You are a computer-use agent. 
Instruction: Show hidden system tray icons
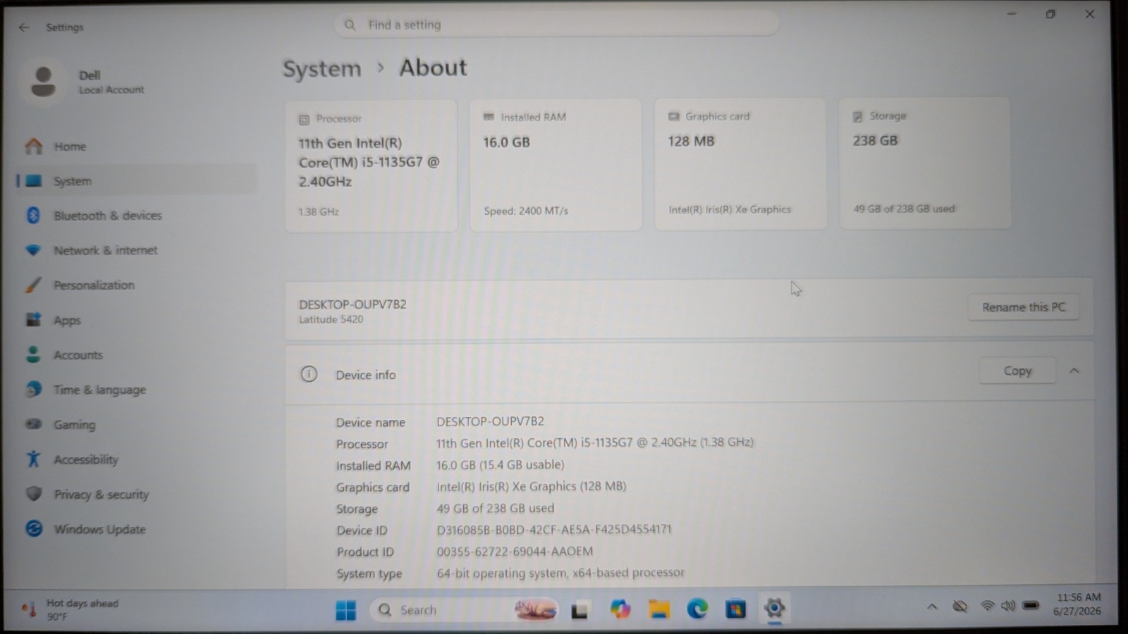(932, 607)
